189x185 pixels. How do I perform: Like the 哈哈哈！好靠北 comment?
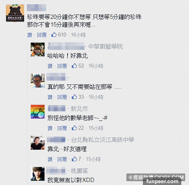coord(50,66)
